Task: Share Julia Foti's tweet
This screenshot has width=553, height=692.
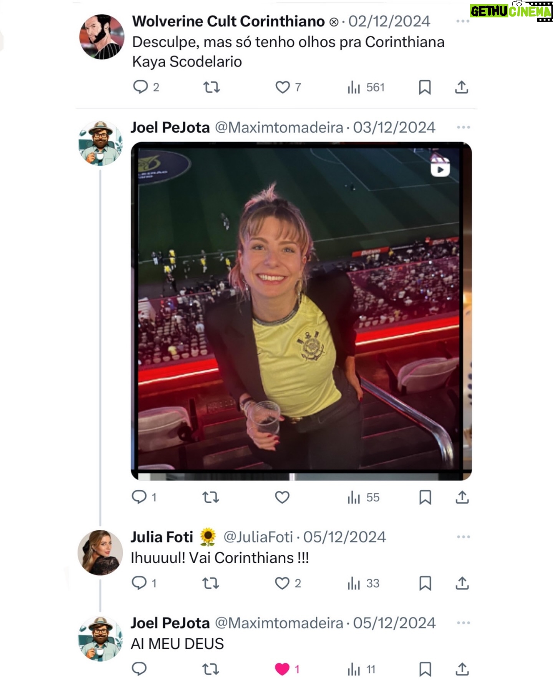Action: point(462,583)
